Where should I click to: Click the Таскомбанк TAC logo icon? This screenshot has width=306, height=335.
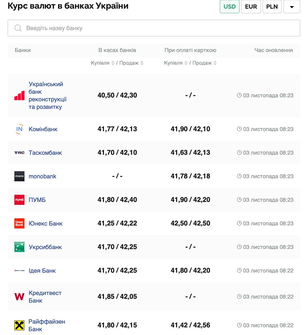coord(19,153)
